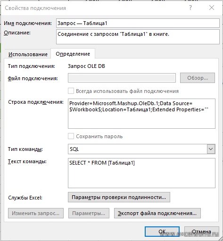Toggle Всегда использовать файл подключения checkbox

(71, 91)
